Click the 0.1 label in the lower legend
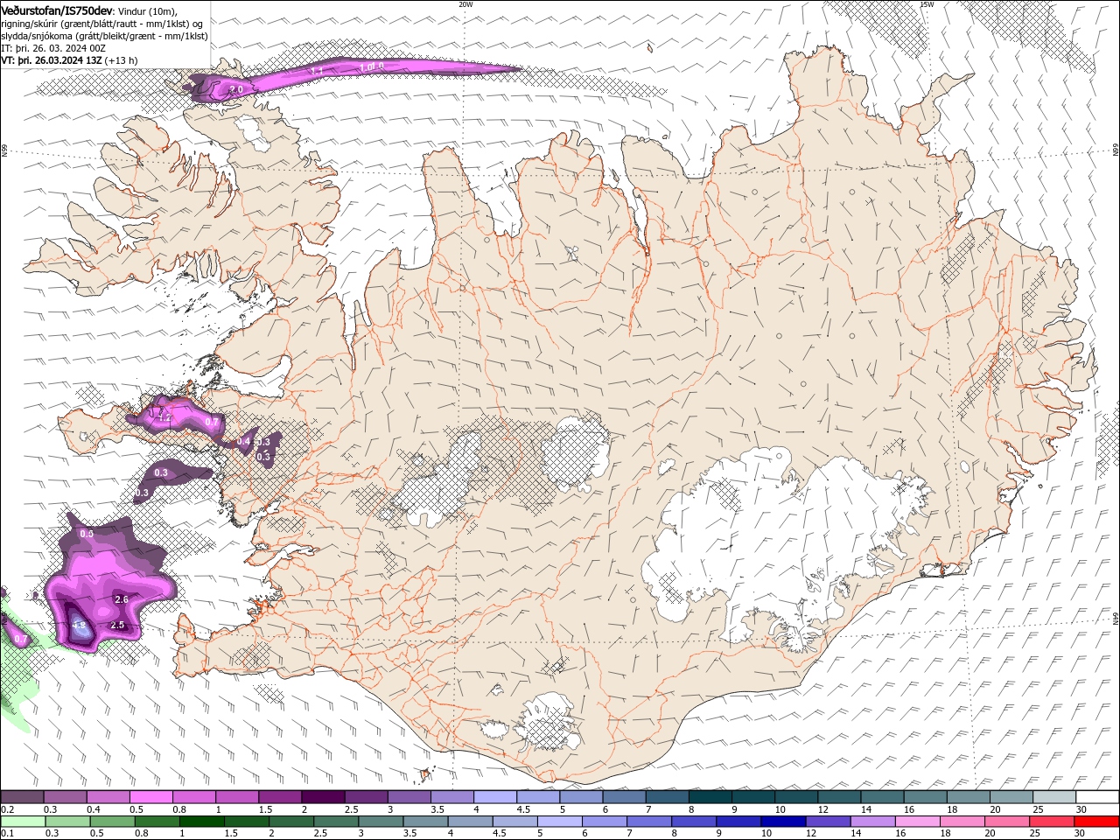1120x840 pixels. click(7, 834)
